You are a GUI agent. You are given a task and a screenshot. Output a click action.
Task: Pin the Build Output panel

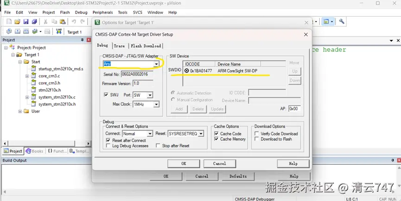(x=393, y=160)
